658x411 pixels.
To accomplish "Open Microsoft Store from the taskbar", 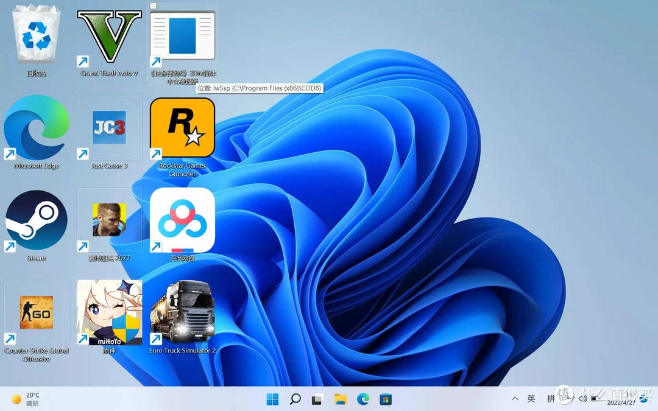I will (x=386, y=399).
